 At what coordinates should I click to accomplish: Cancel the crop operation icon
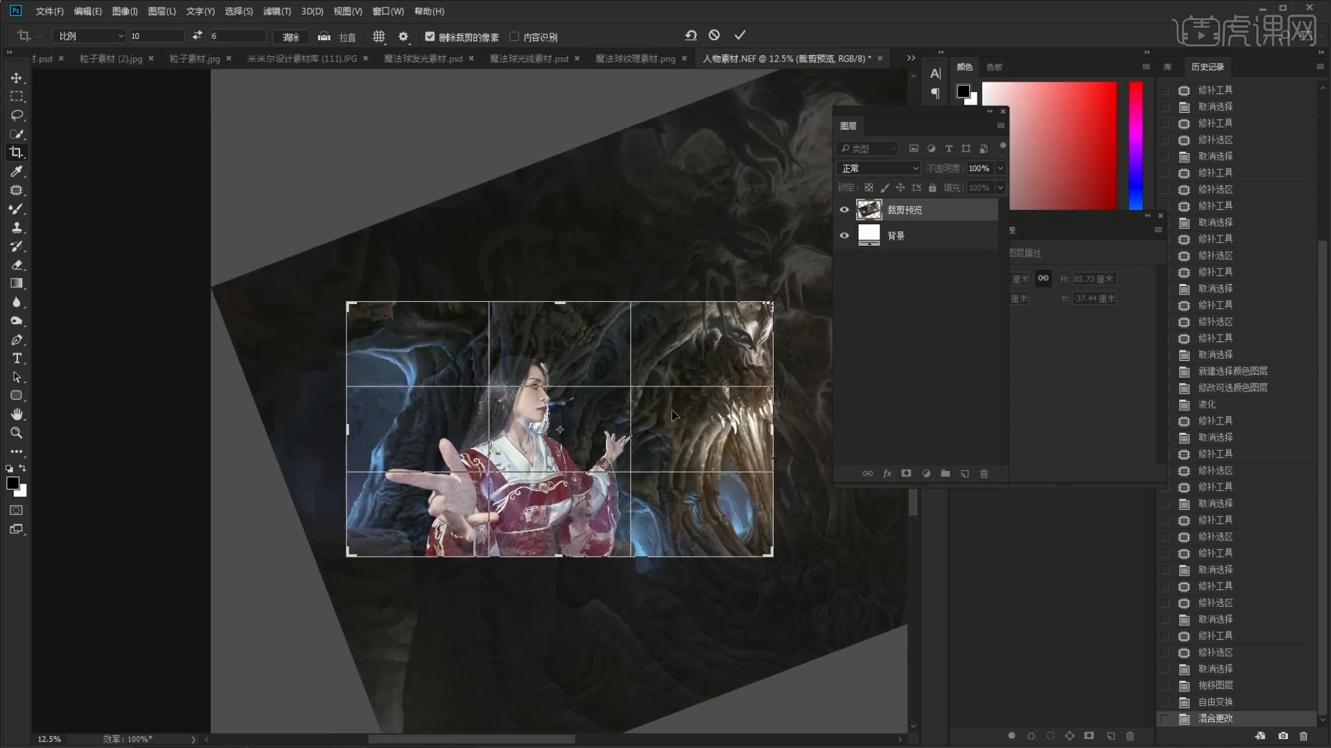[x=714, y=35]
